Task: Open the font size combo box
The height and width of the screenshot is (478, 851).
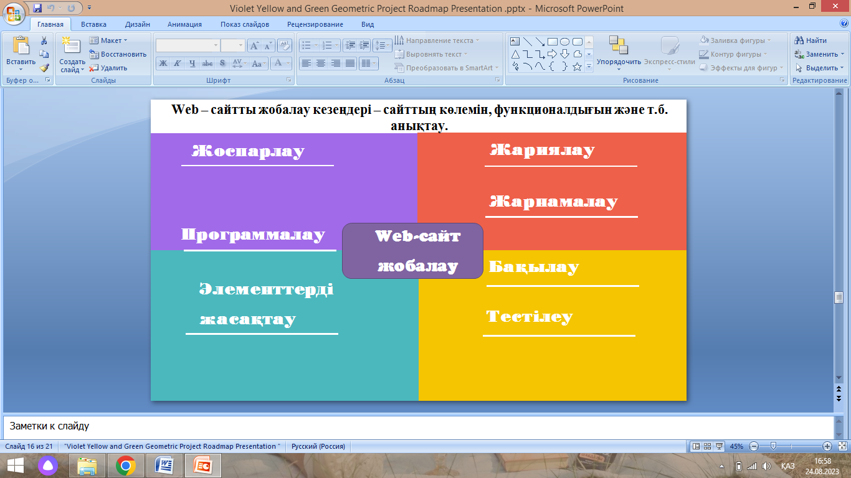Action: tap(233, 45)
